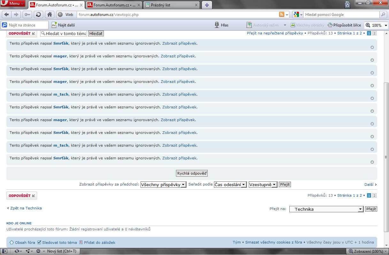The width and height of the screenshot is (389, 255).
Task: Click the Rychlá odpověď button
Action: point(192,173)
